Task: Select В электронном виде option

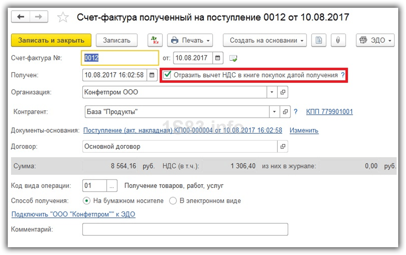Action: tap(173, 201)
